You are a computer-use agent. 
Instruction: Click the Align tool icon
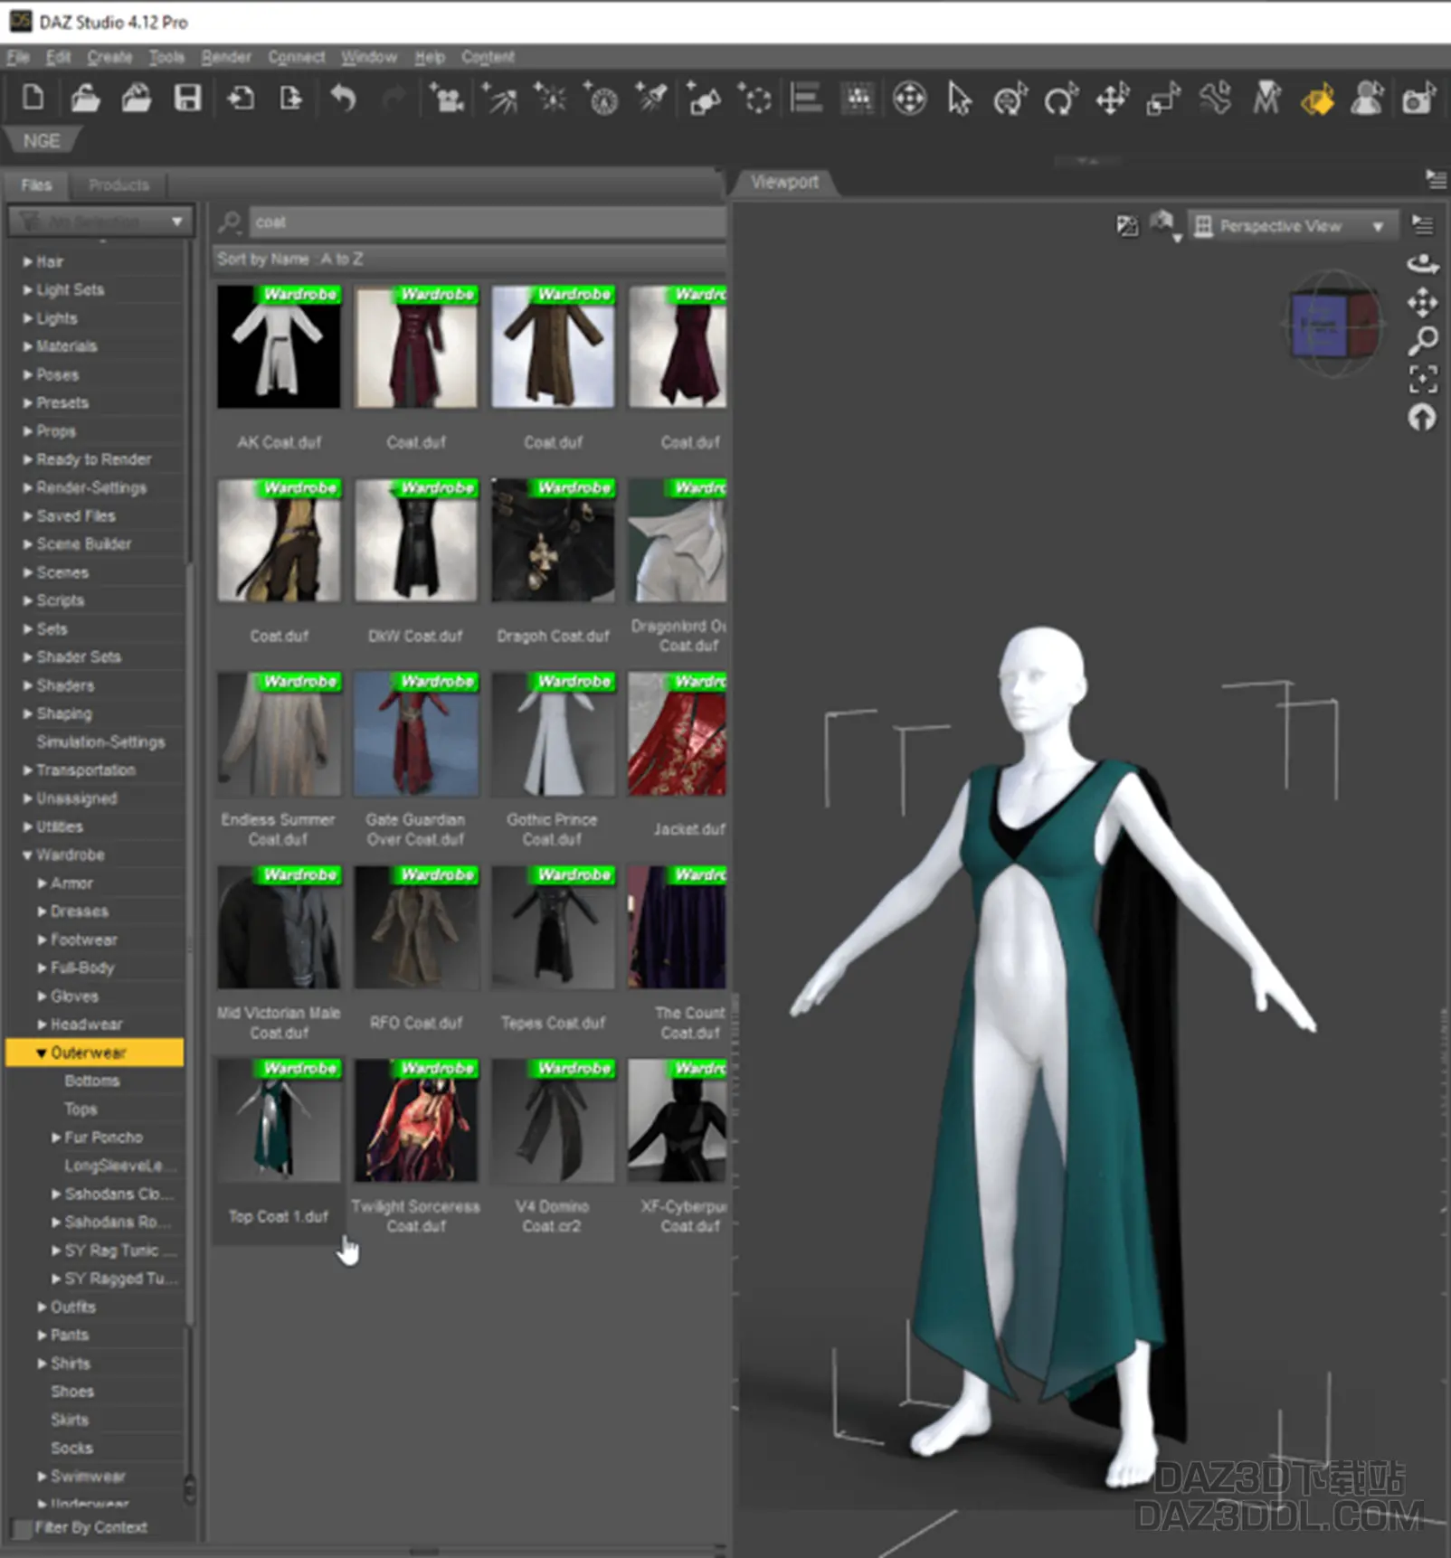[806, 98]
